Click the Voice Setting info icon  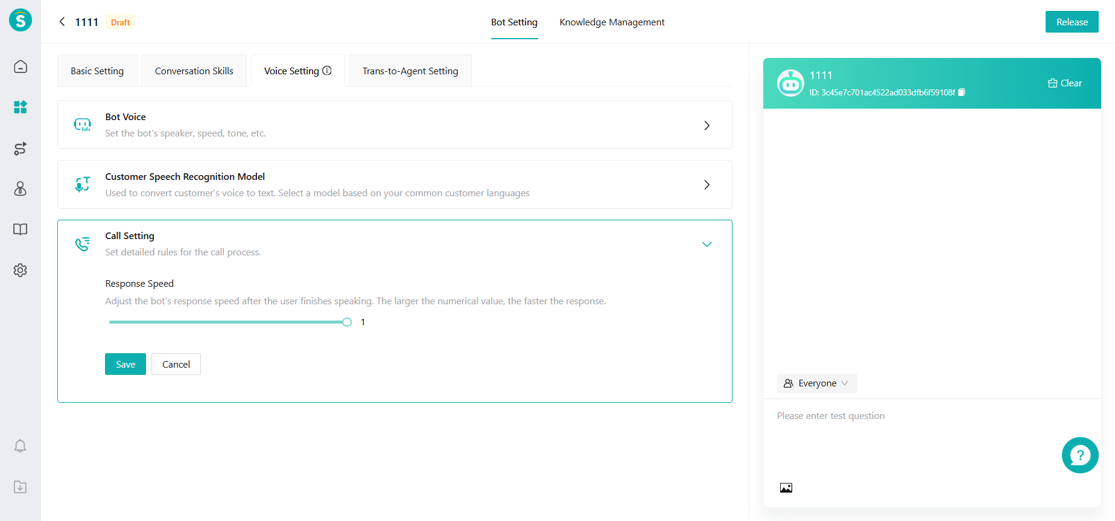point(327,71)
